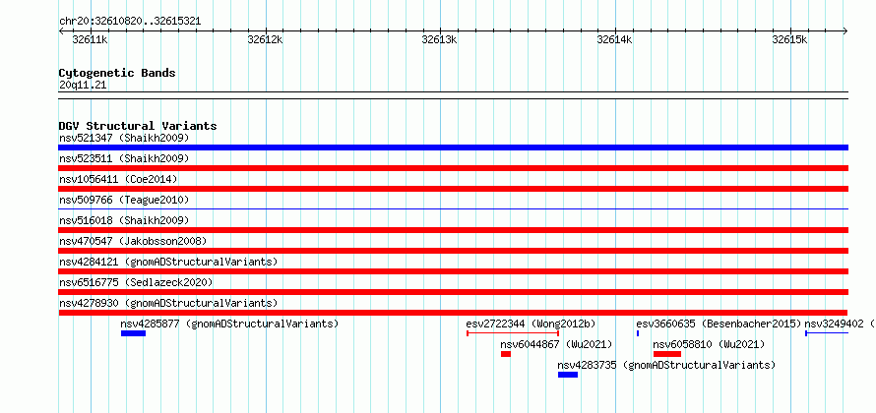The width and height of the screenshot is (876, 413).
Task: Open the nsv4278930 (gnomADStructuralVariants) label
Action: click(x=168, y=303)
